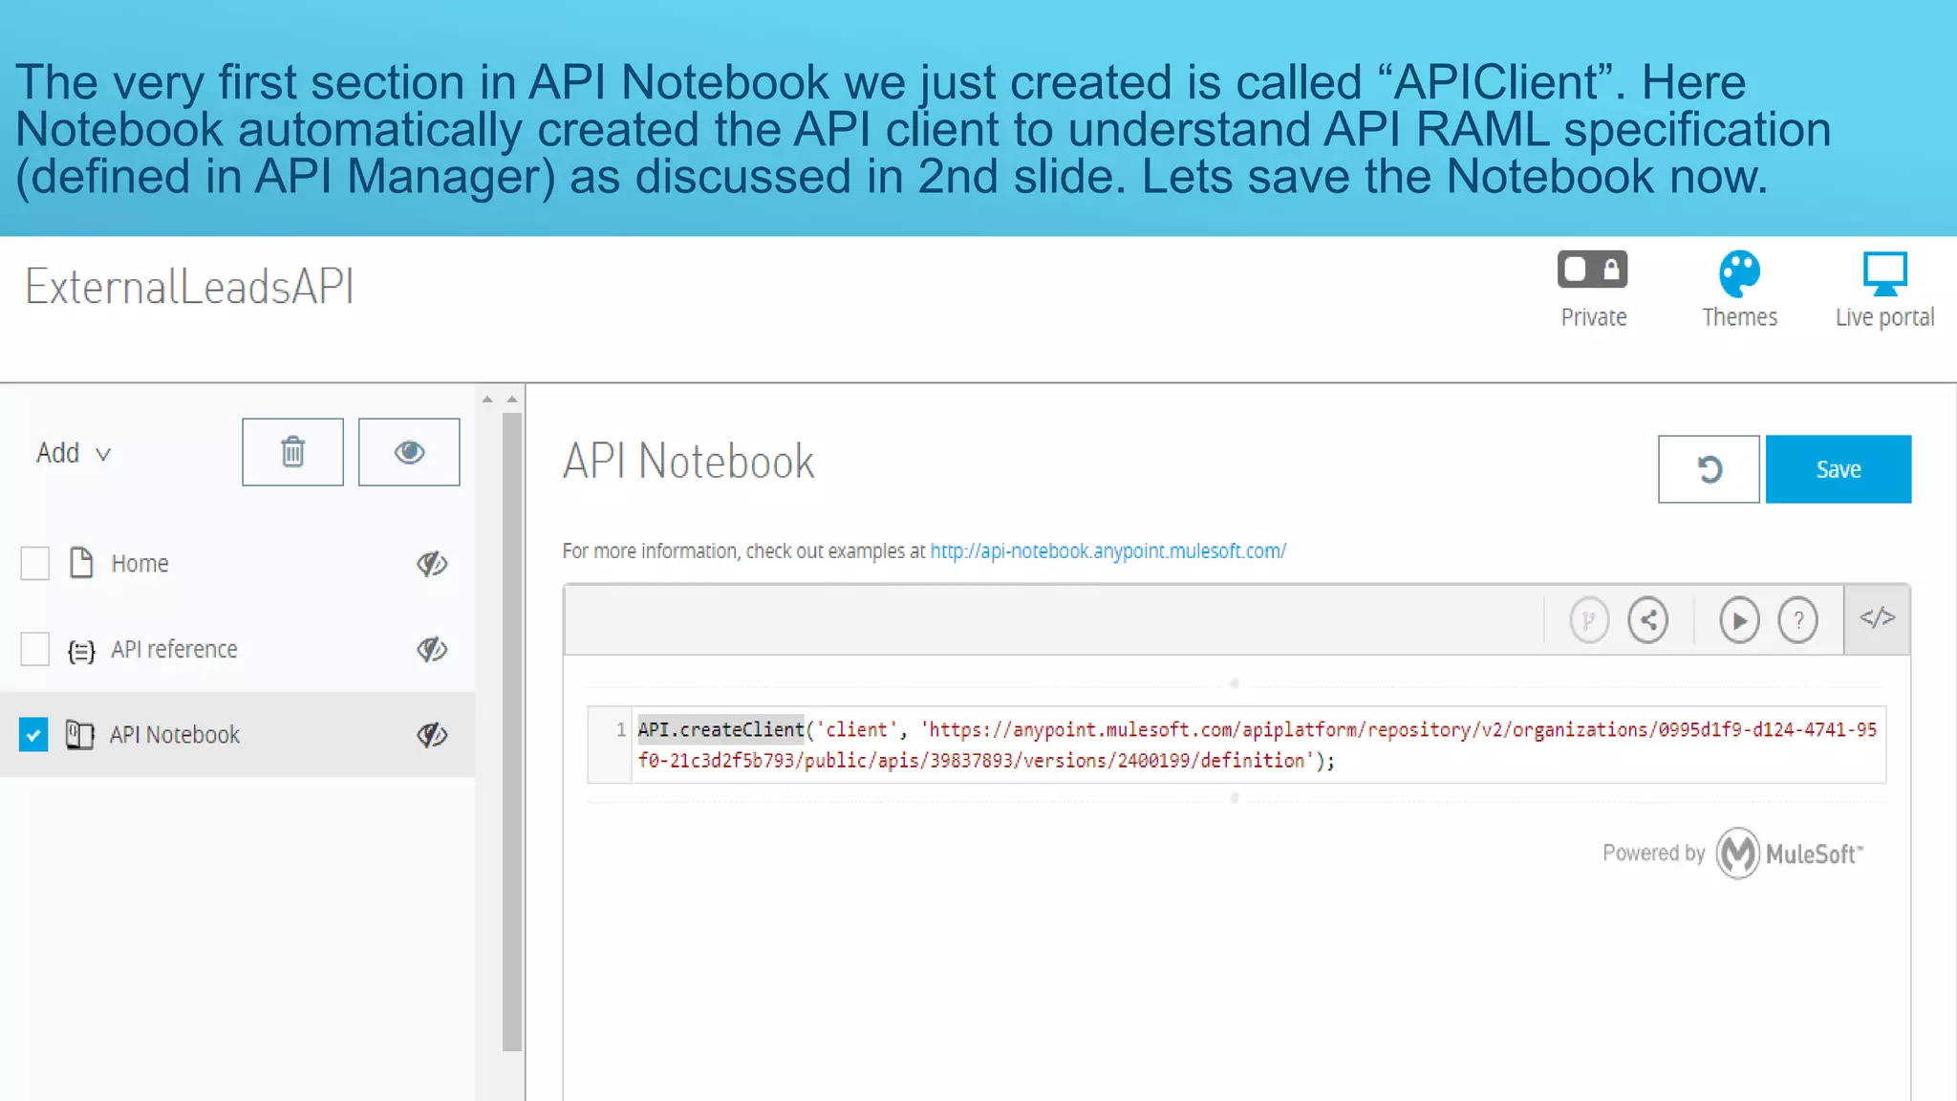Toggle visibility of API reference page
The image size is (1957, 1101).
pyautogui.click(x=432, y=650)
